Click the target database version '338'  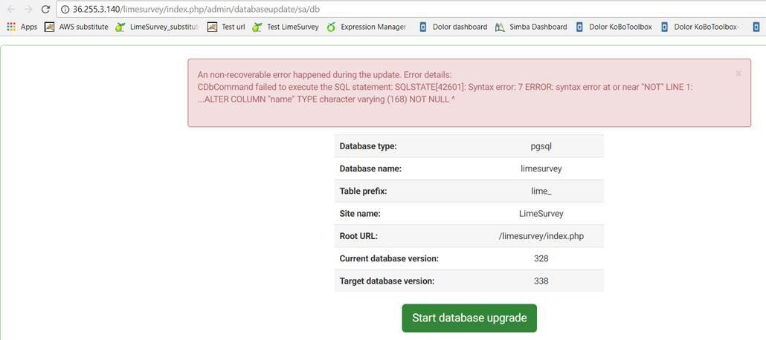541,281
